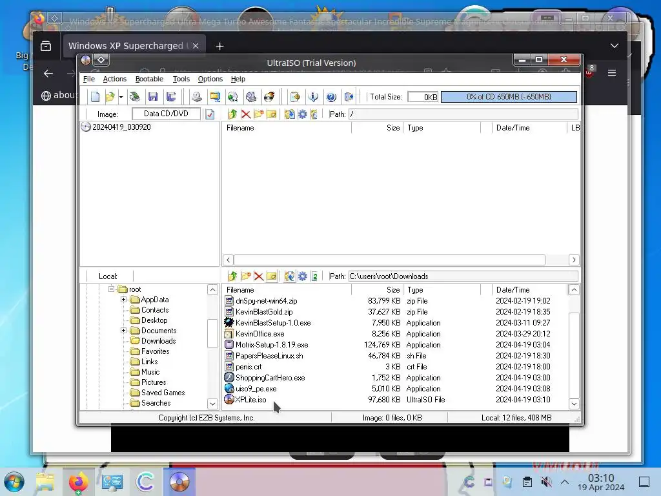Open the Data CD/DVD image type box
Screen dimensions: 661x496
(166, 114)
